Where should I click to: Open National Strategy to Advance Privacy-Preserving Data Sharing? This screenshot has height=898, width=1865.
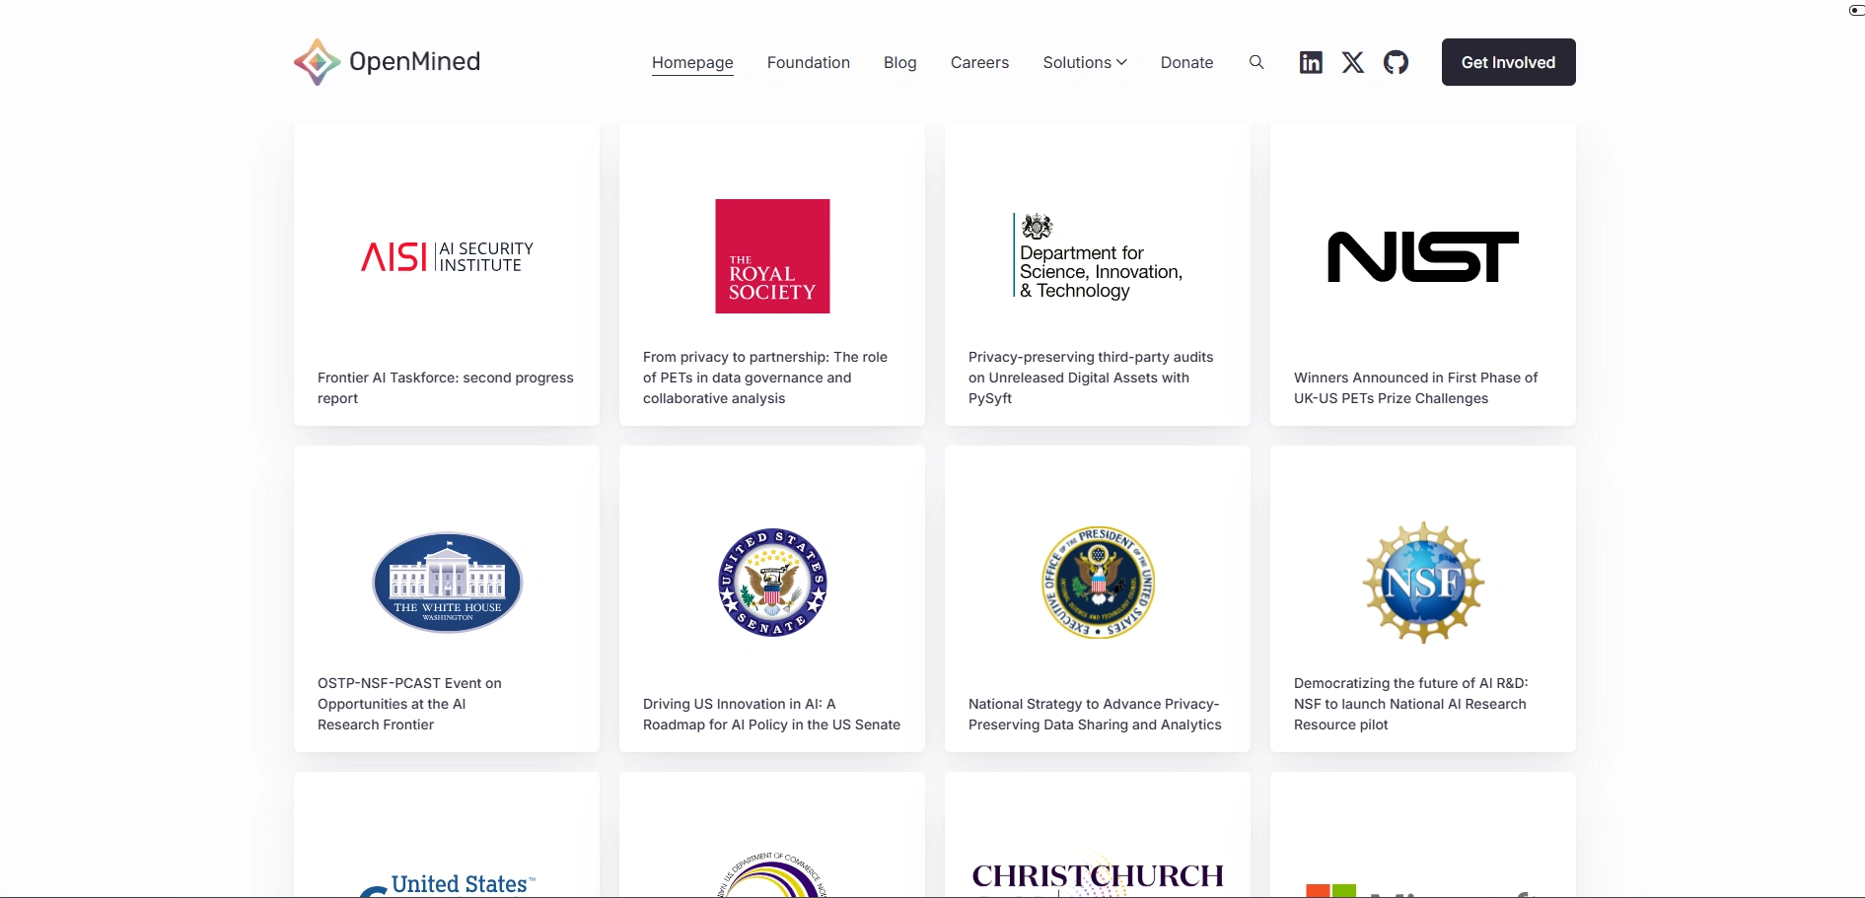(1095, 715)
